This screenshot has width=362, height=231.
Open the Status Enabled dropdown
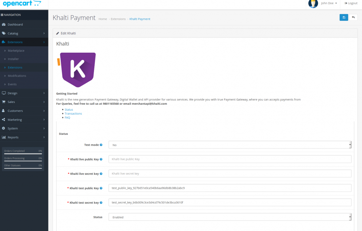click(230, 217)
